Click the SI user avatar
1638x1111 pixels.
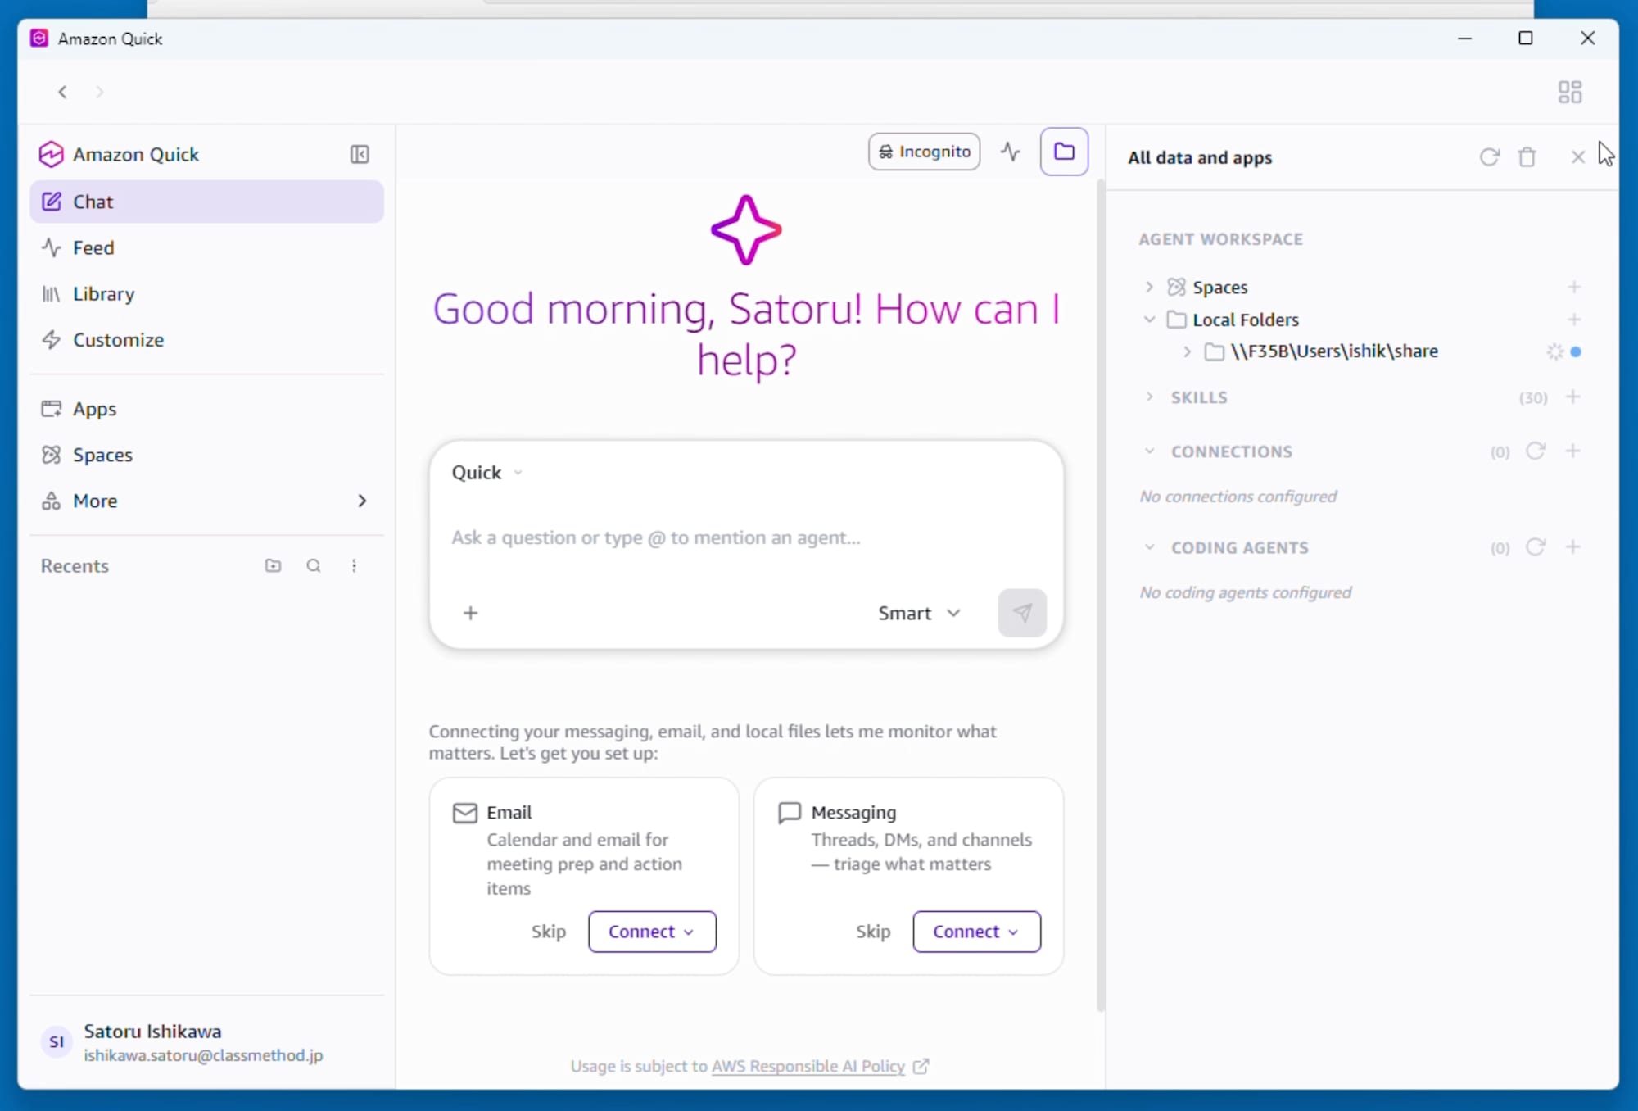coord(57,1042)
